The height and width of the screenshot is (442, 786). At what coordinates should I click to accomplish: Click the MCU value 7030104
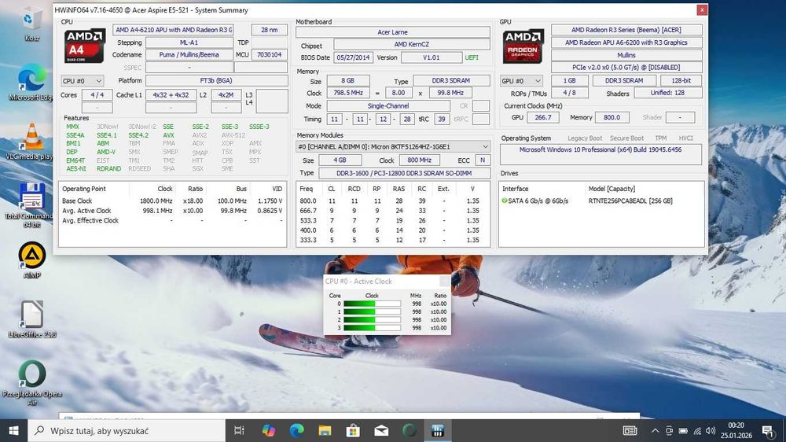(x=269, y=55)
